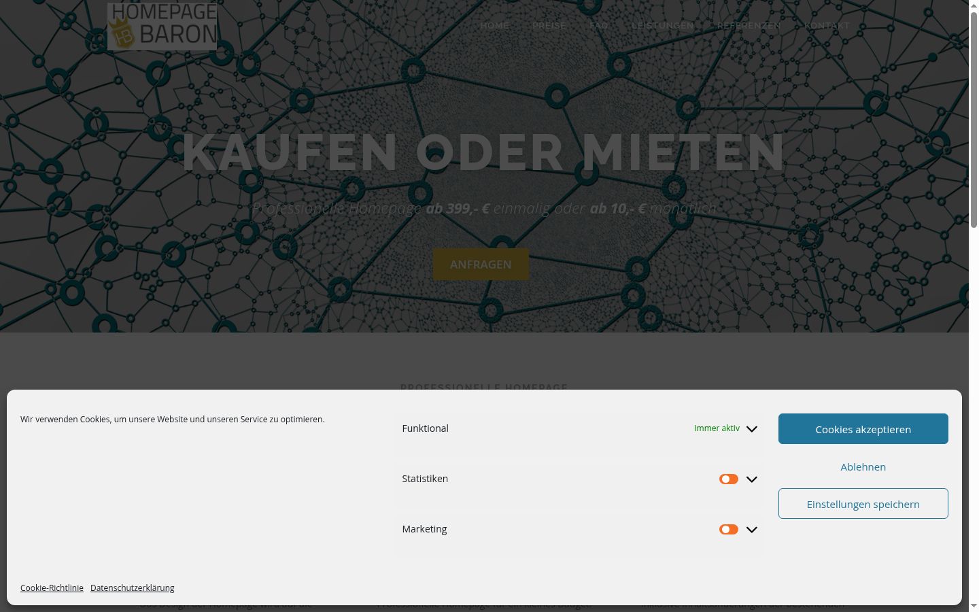Open the HOME menu item

[495, 26]
